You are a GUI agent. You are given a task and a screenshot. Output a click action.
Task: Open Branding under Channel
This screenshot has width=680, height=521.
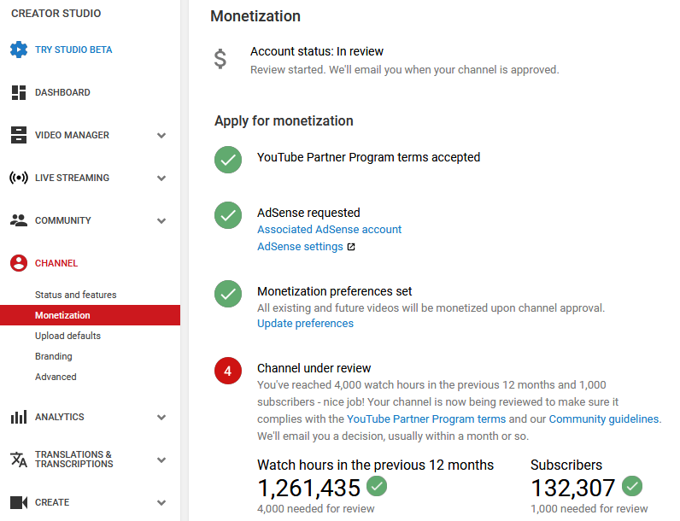53,356
